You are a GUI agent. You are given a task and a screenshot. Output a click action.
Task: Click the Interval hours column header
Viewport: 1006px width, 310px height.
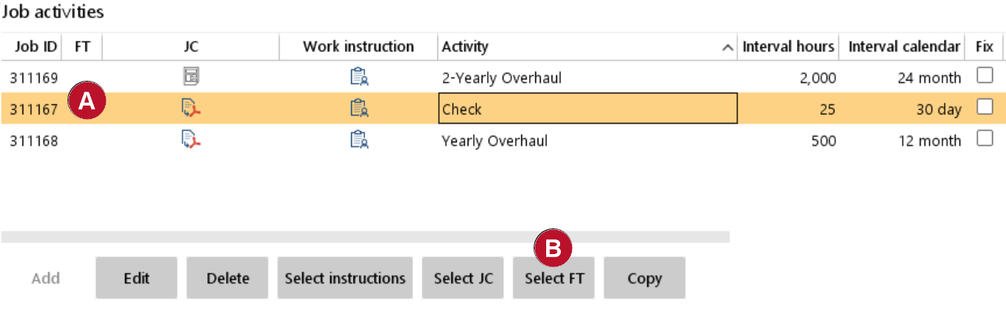coord(788,47)
